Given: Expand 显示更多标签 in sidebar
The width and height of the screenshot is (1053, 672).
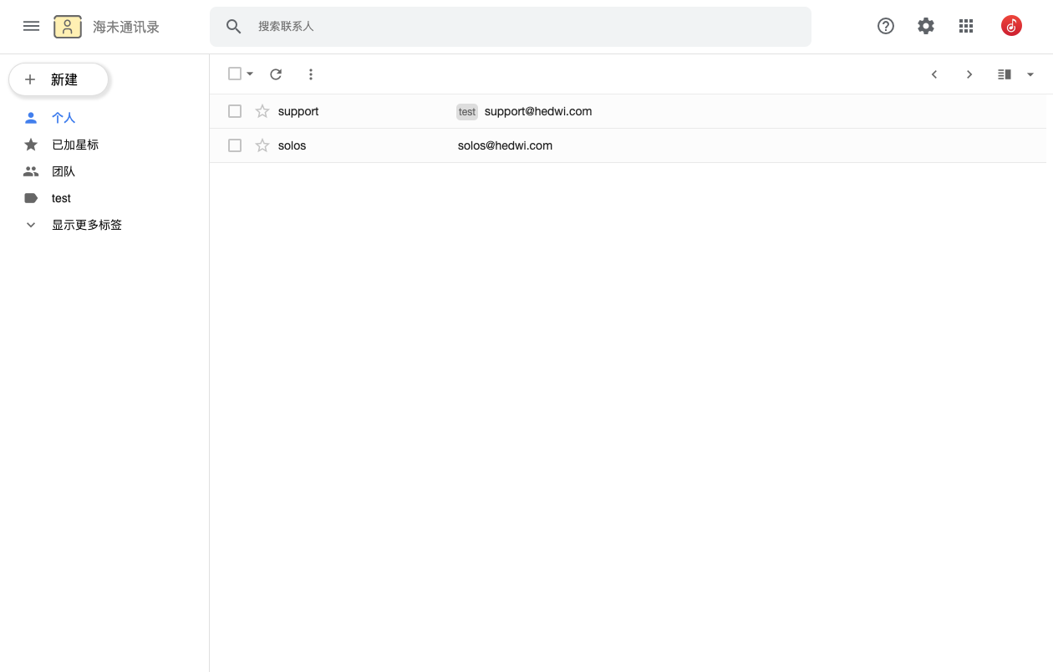Looking at the screenshot, I should [x=86, y=225].
